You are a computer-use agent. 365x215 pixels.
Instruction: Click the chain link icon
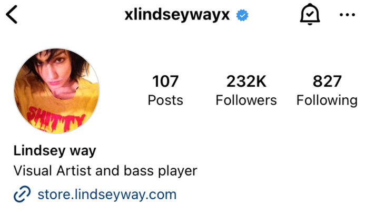(22, 194)
